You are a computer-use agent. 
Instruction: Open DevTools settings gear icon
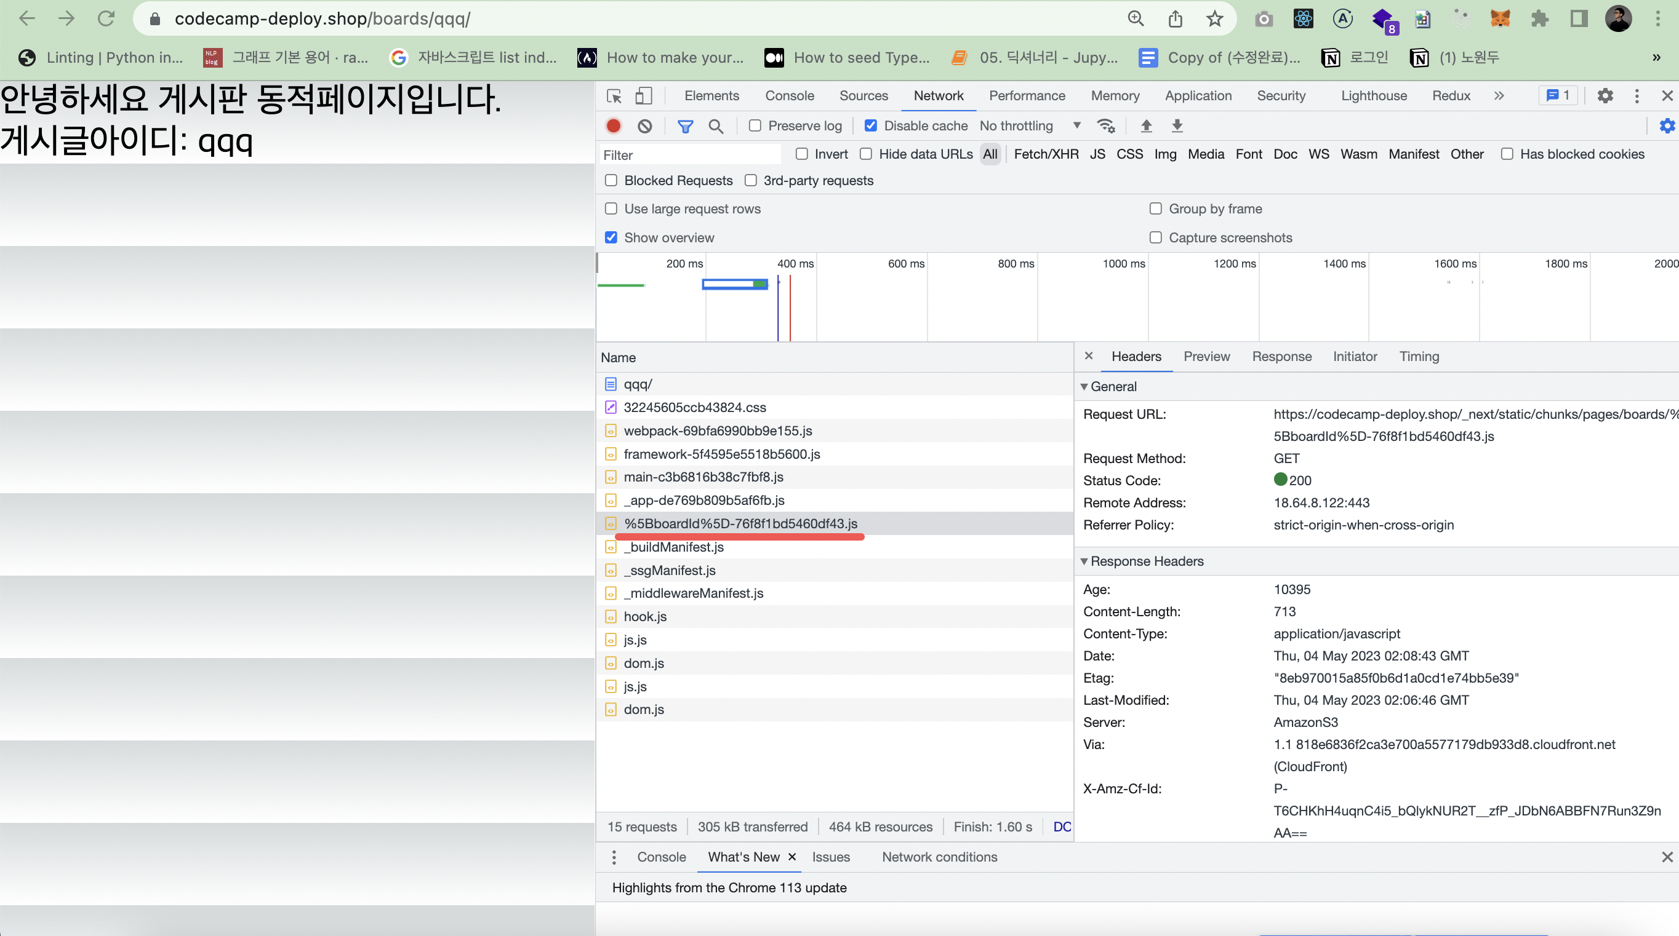pos(1605,96)
